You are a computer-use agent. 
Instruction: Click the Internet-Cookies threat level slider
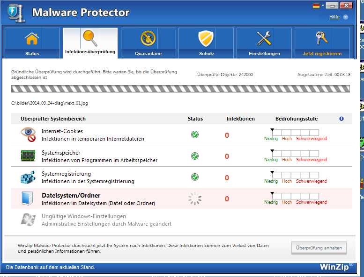pyautogui.click(x=295, y=132)
